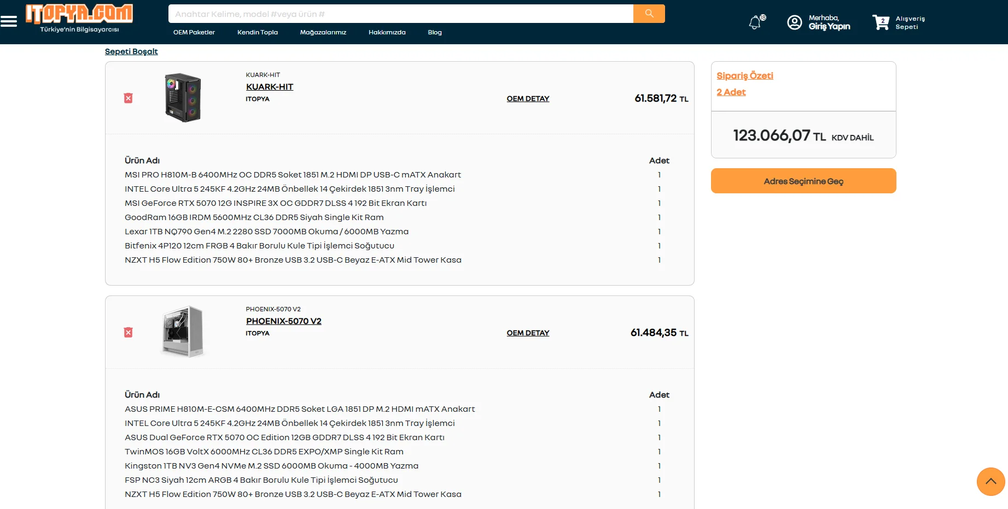The image size is (1008, 509).
Task: Open the PHOENIX-5070 V2 product title link
Action: [x=284, y=321]
